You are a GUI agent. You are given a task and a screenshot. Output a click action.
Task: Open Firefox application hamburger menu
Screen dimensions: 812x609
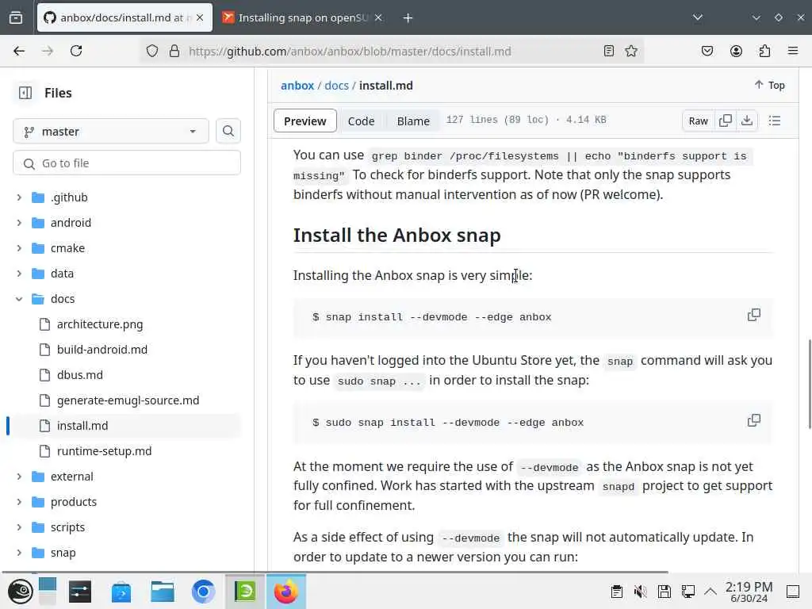point(793,51)
